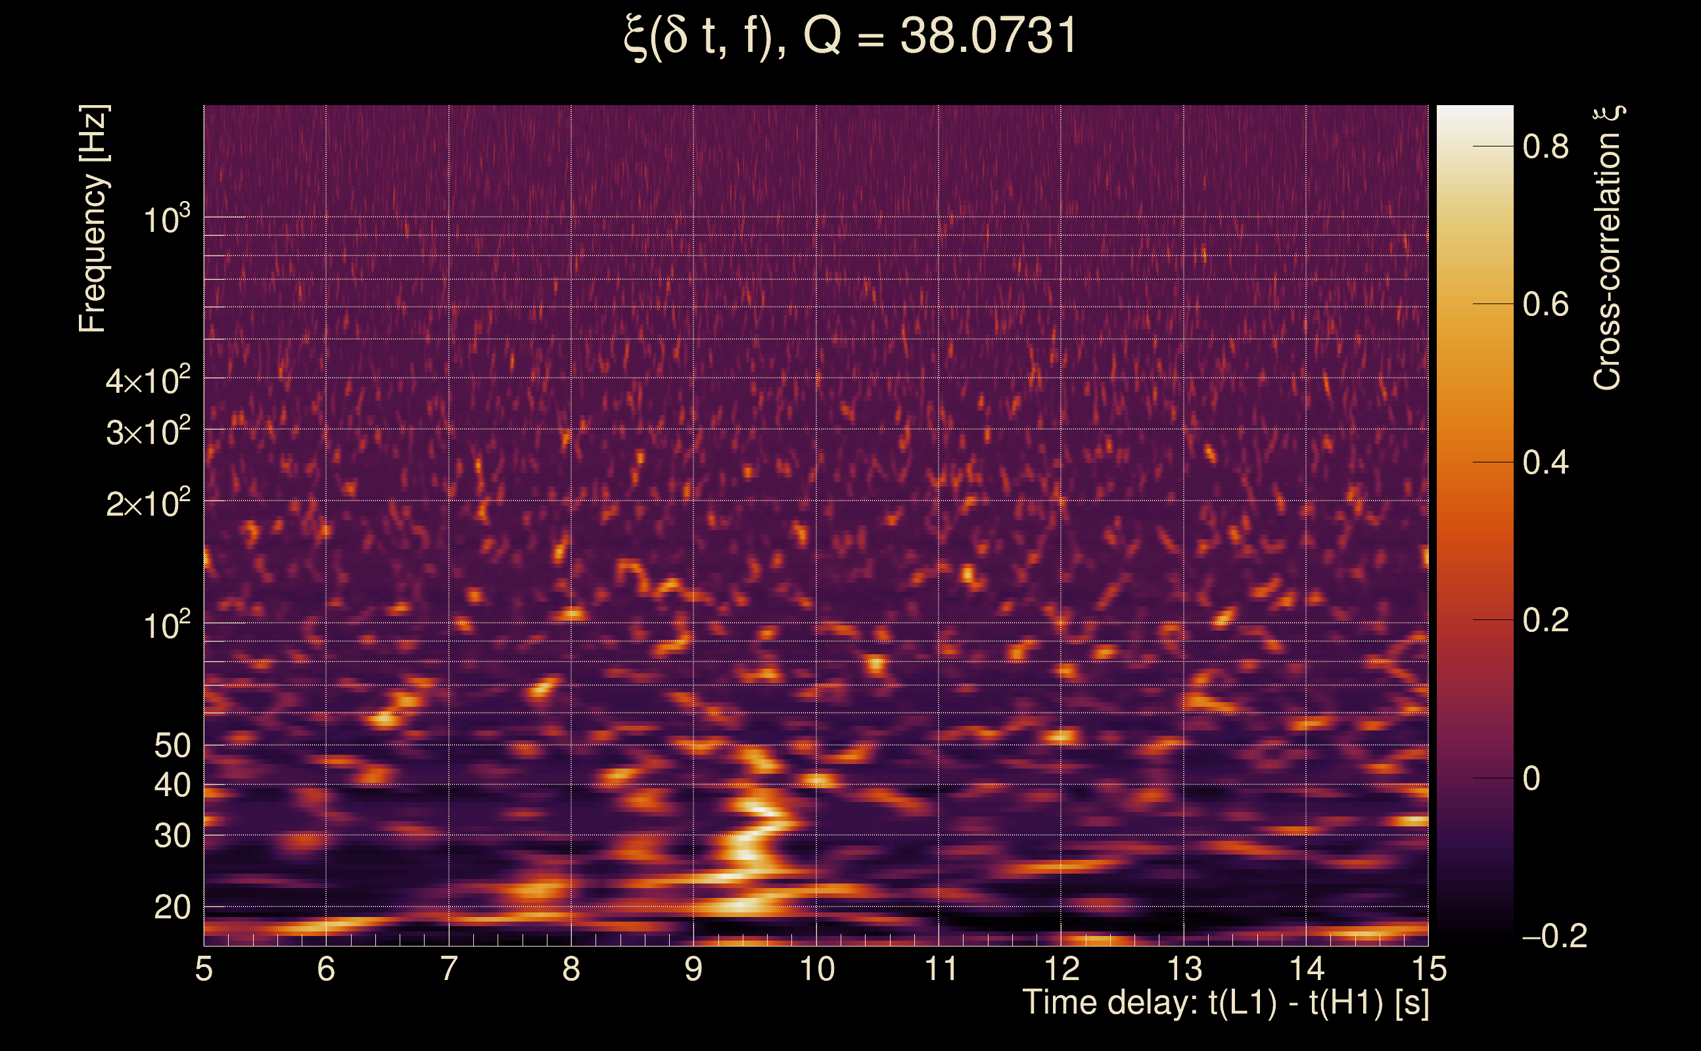Screen dimensions: 1701x1051
Task: Click the 0.6 tick on colorbar
Action: (x=1545, y=304)
